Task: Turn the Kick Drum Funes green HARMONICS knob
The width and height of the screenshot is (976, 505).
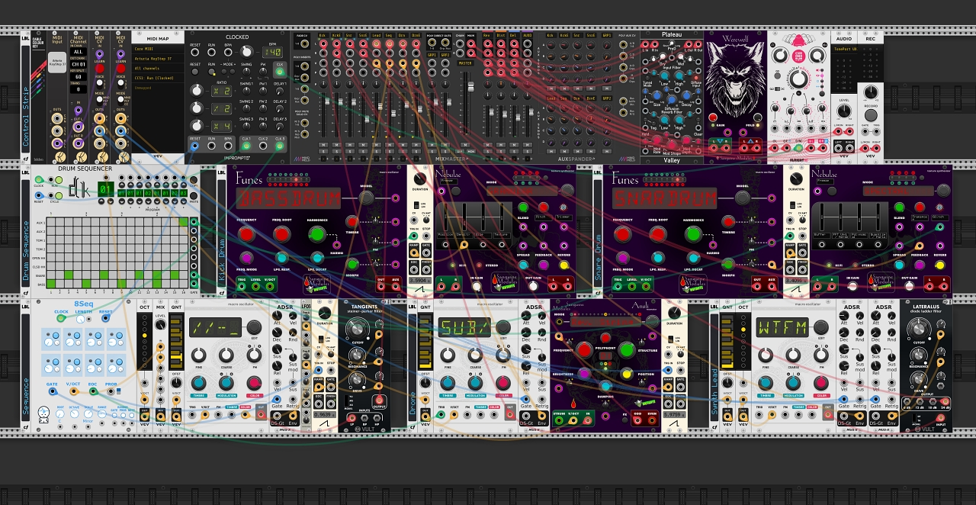Action: pos(317,234)
